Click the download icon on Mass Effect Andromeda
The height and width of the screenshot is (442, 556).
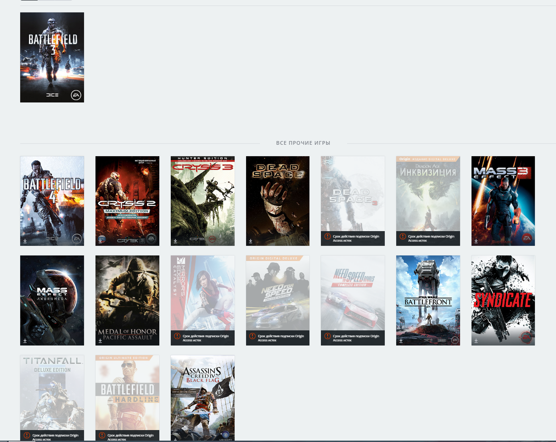[x=24, y=340]
